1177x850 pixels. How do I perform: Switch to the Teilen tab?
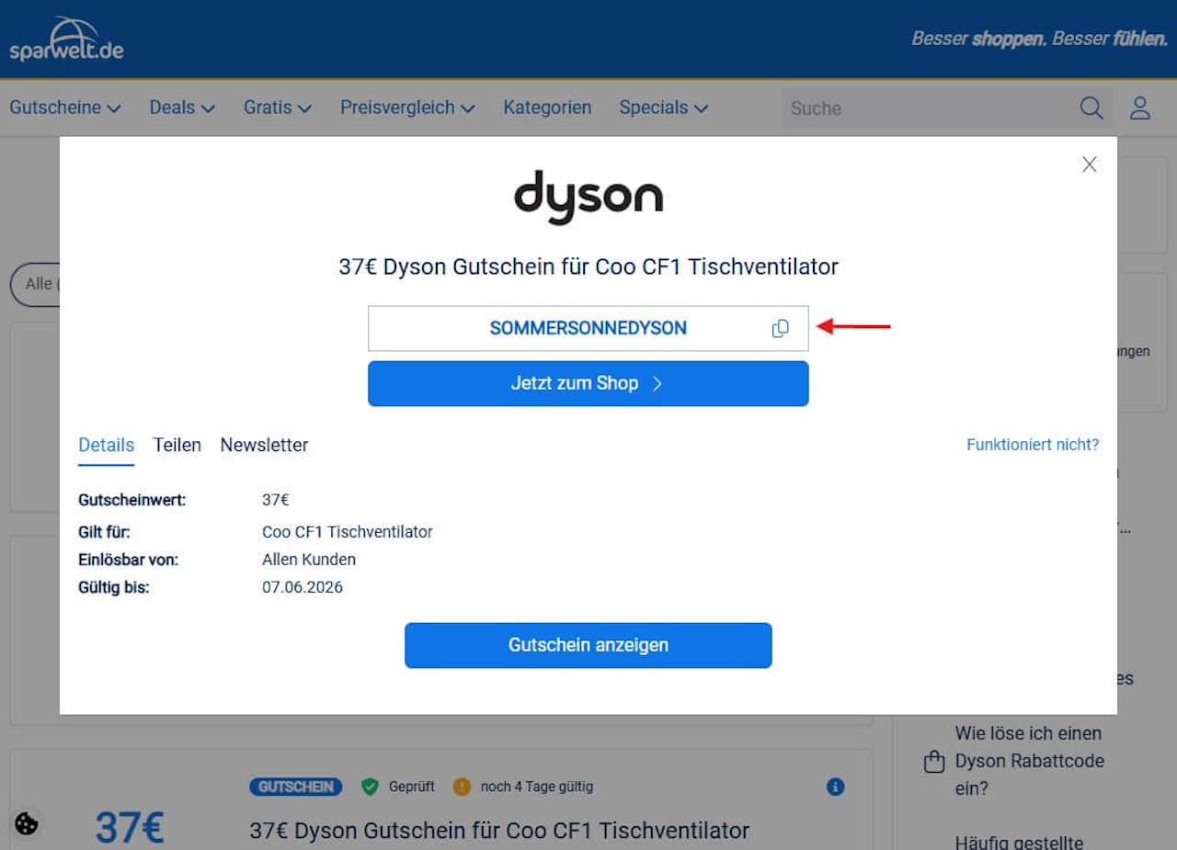point(177,446)
